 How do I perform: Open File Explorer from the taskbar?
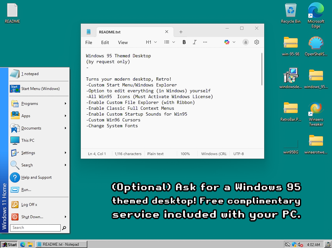pyautogui.click(x=30, y=244)
